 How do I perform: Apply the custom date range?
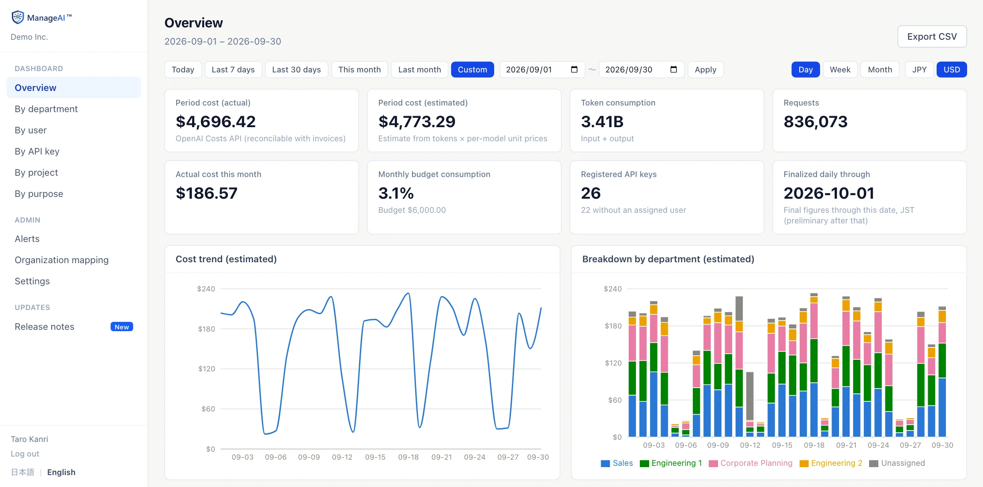tap(705, 69)
